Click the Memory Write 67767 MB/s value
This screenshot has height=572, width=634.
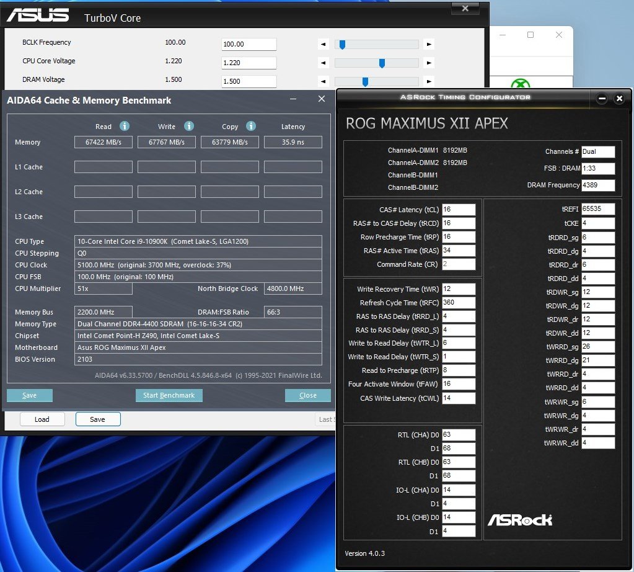(x=167, y=142)
